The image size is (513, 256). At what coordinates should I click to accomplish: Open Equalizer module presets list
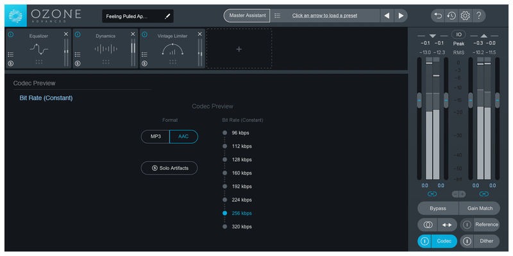click(x=10, y=55)
